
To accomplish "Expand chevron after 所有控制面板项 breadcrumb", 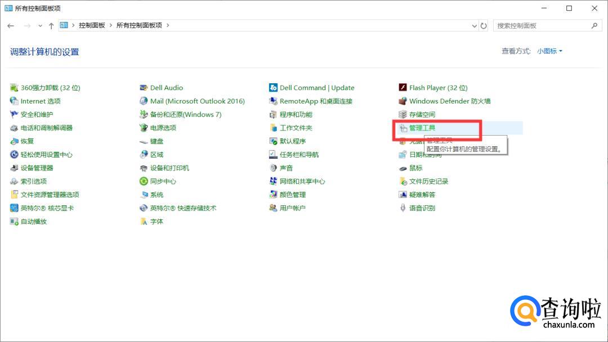I will click(x=168, y=25).
